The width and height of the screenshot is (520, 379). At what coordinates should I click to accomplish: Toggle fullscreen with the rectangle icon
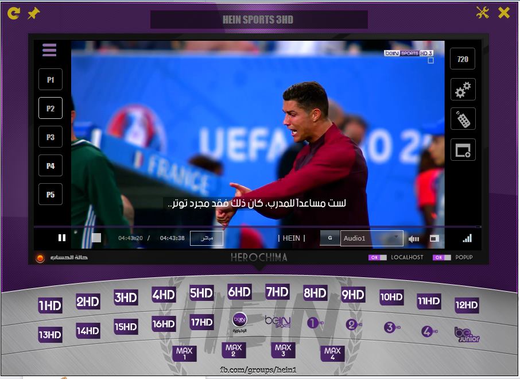coord(434,238)
